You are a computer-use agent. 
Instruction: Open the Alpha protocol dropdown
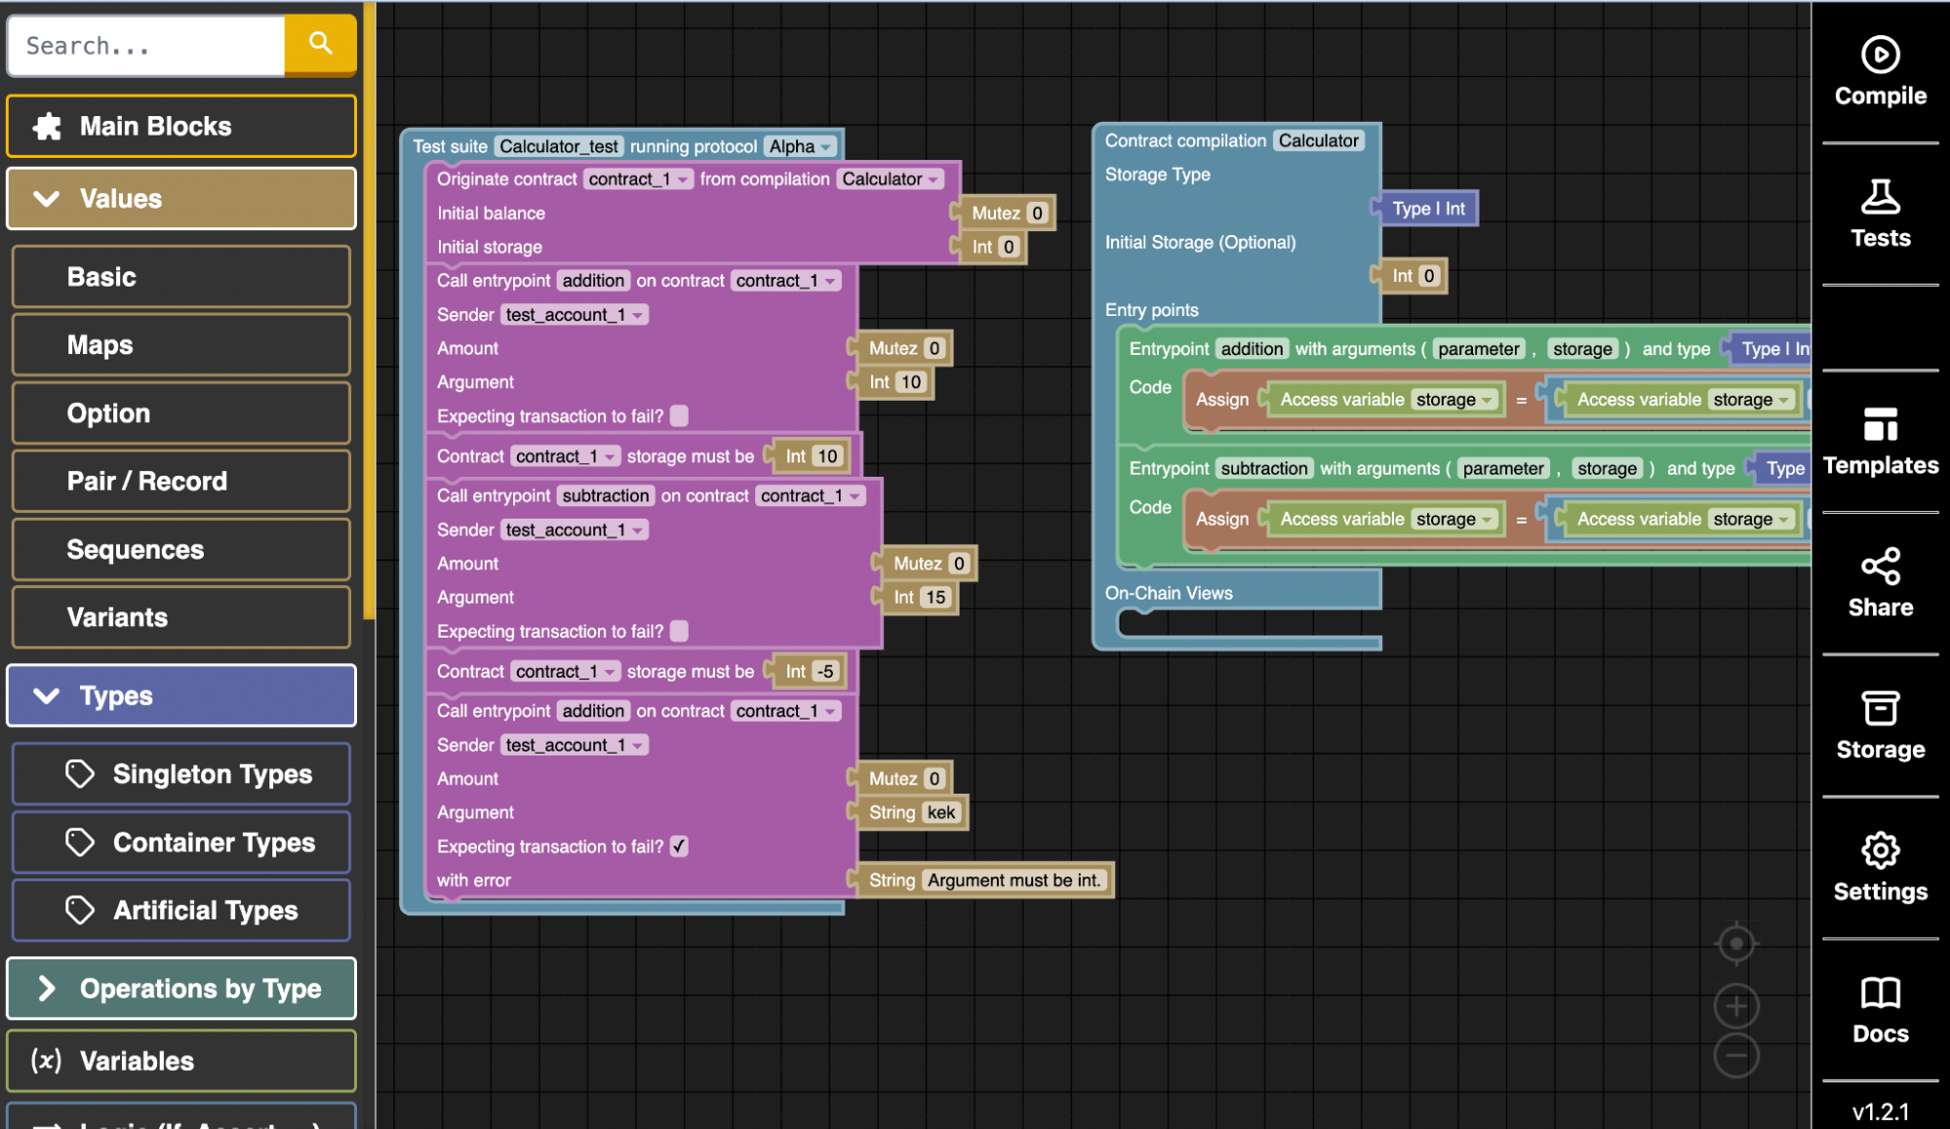[801, 146]
